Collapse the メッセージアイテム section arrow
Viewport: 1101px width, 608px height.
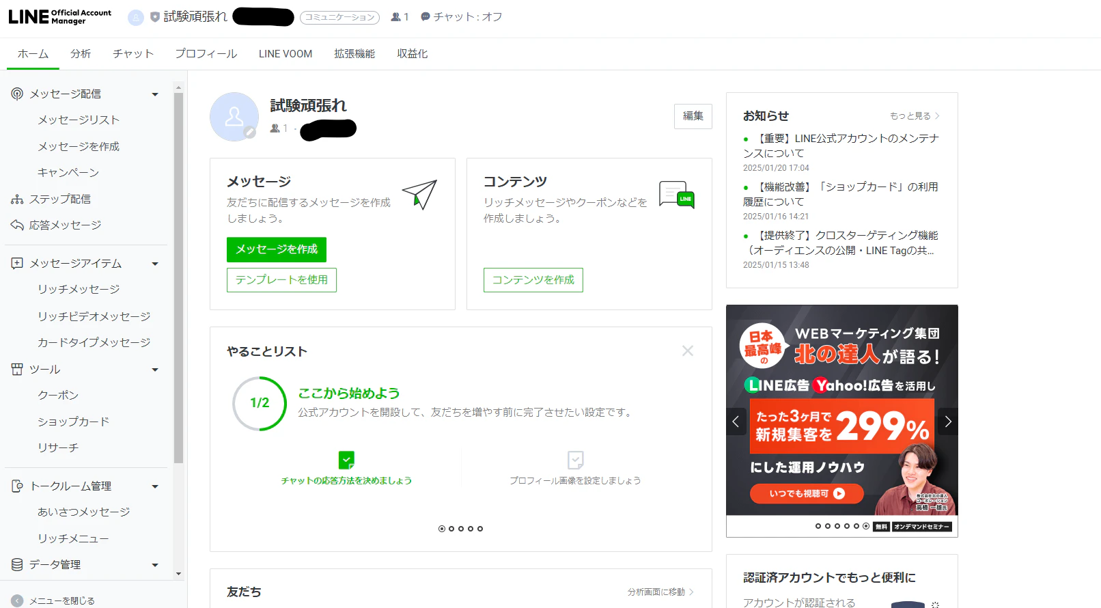[155, 264]
